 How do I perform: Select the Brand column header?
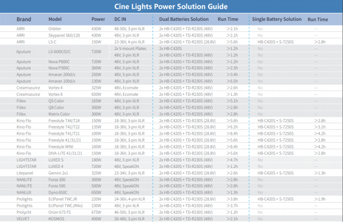point(24,19)
